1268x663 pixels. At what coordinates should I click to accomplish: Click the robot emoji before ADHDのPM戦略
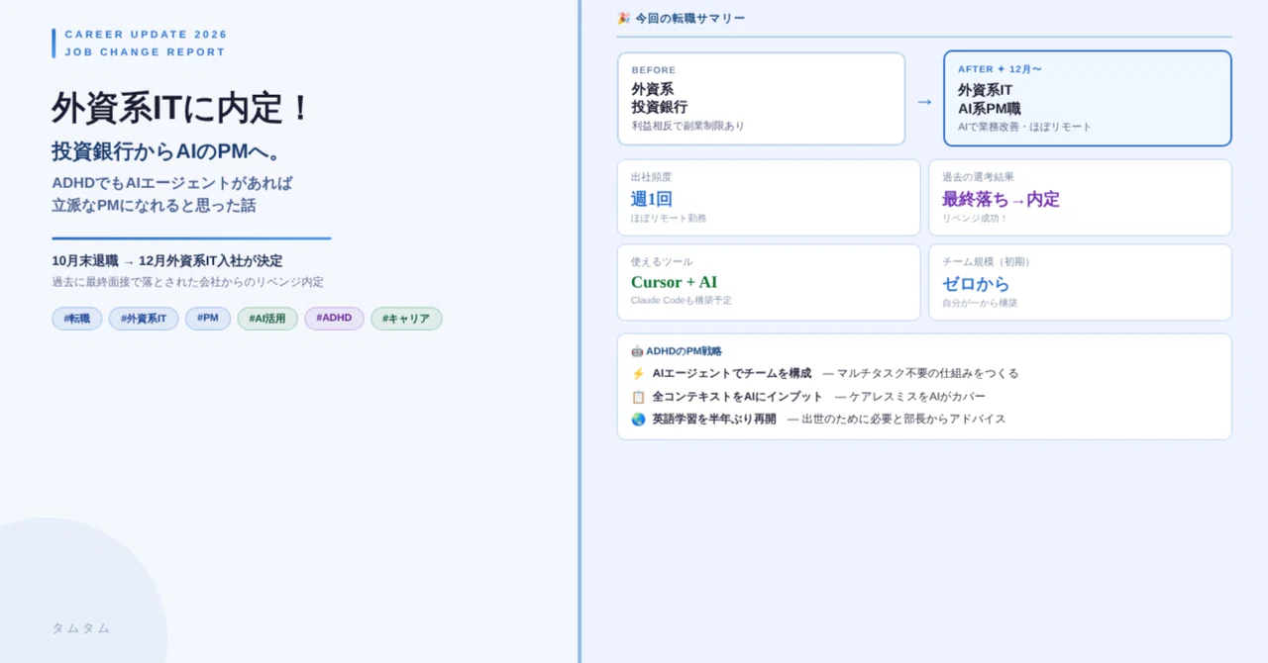(637, 351)
